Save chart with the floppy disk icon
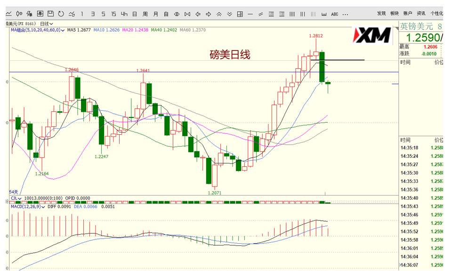Screen dimensions: 452x271 coord(50,14)
